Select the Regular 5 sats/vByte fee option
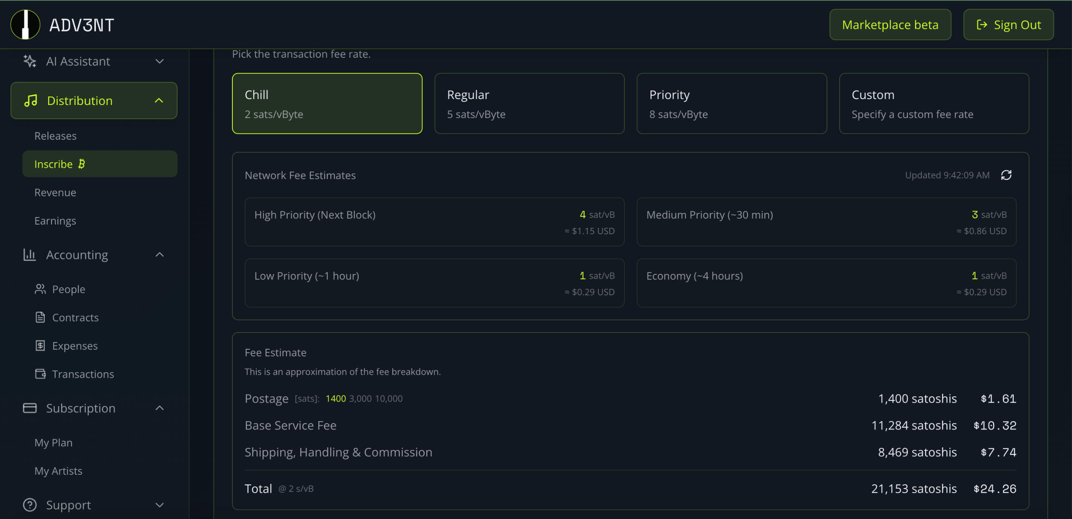Screen dimensions: 1072x519 (x=529, y=104)
